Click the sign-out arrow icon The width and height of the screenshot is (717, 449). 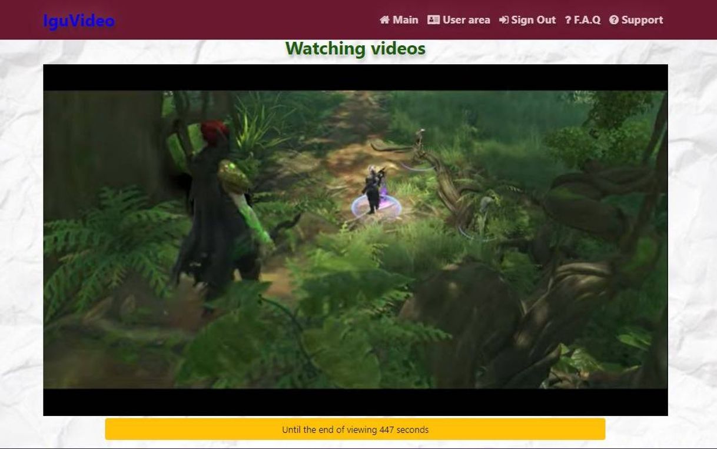click(504, 20)
